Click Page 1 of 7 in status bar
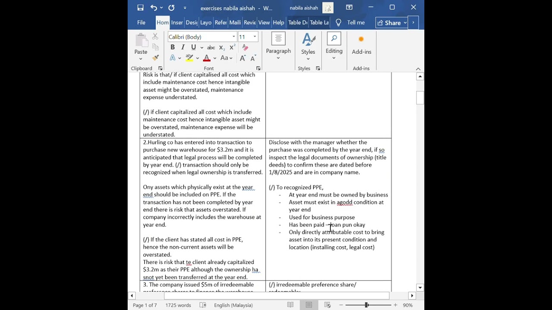Screen dimensions: 552x310 (145, 305)
